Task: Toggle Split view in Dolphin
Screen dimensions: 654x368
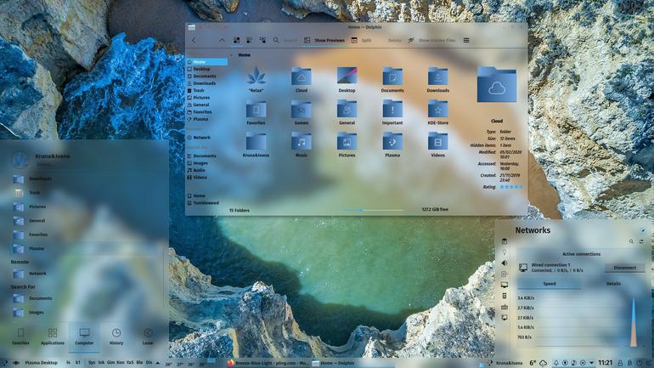Action: tap(361, 40)
